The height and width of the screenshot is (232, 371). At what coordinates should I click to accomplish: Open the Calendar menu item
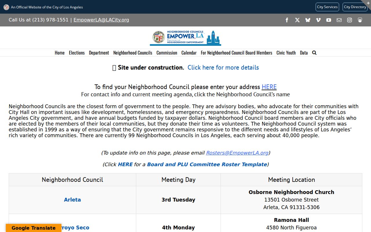(189, 53)
